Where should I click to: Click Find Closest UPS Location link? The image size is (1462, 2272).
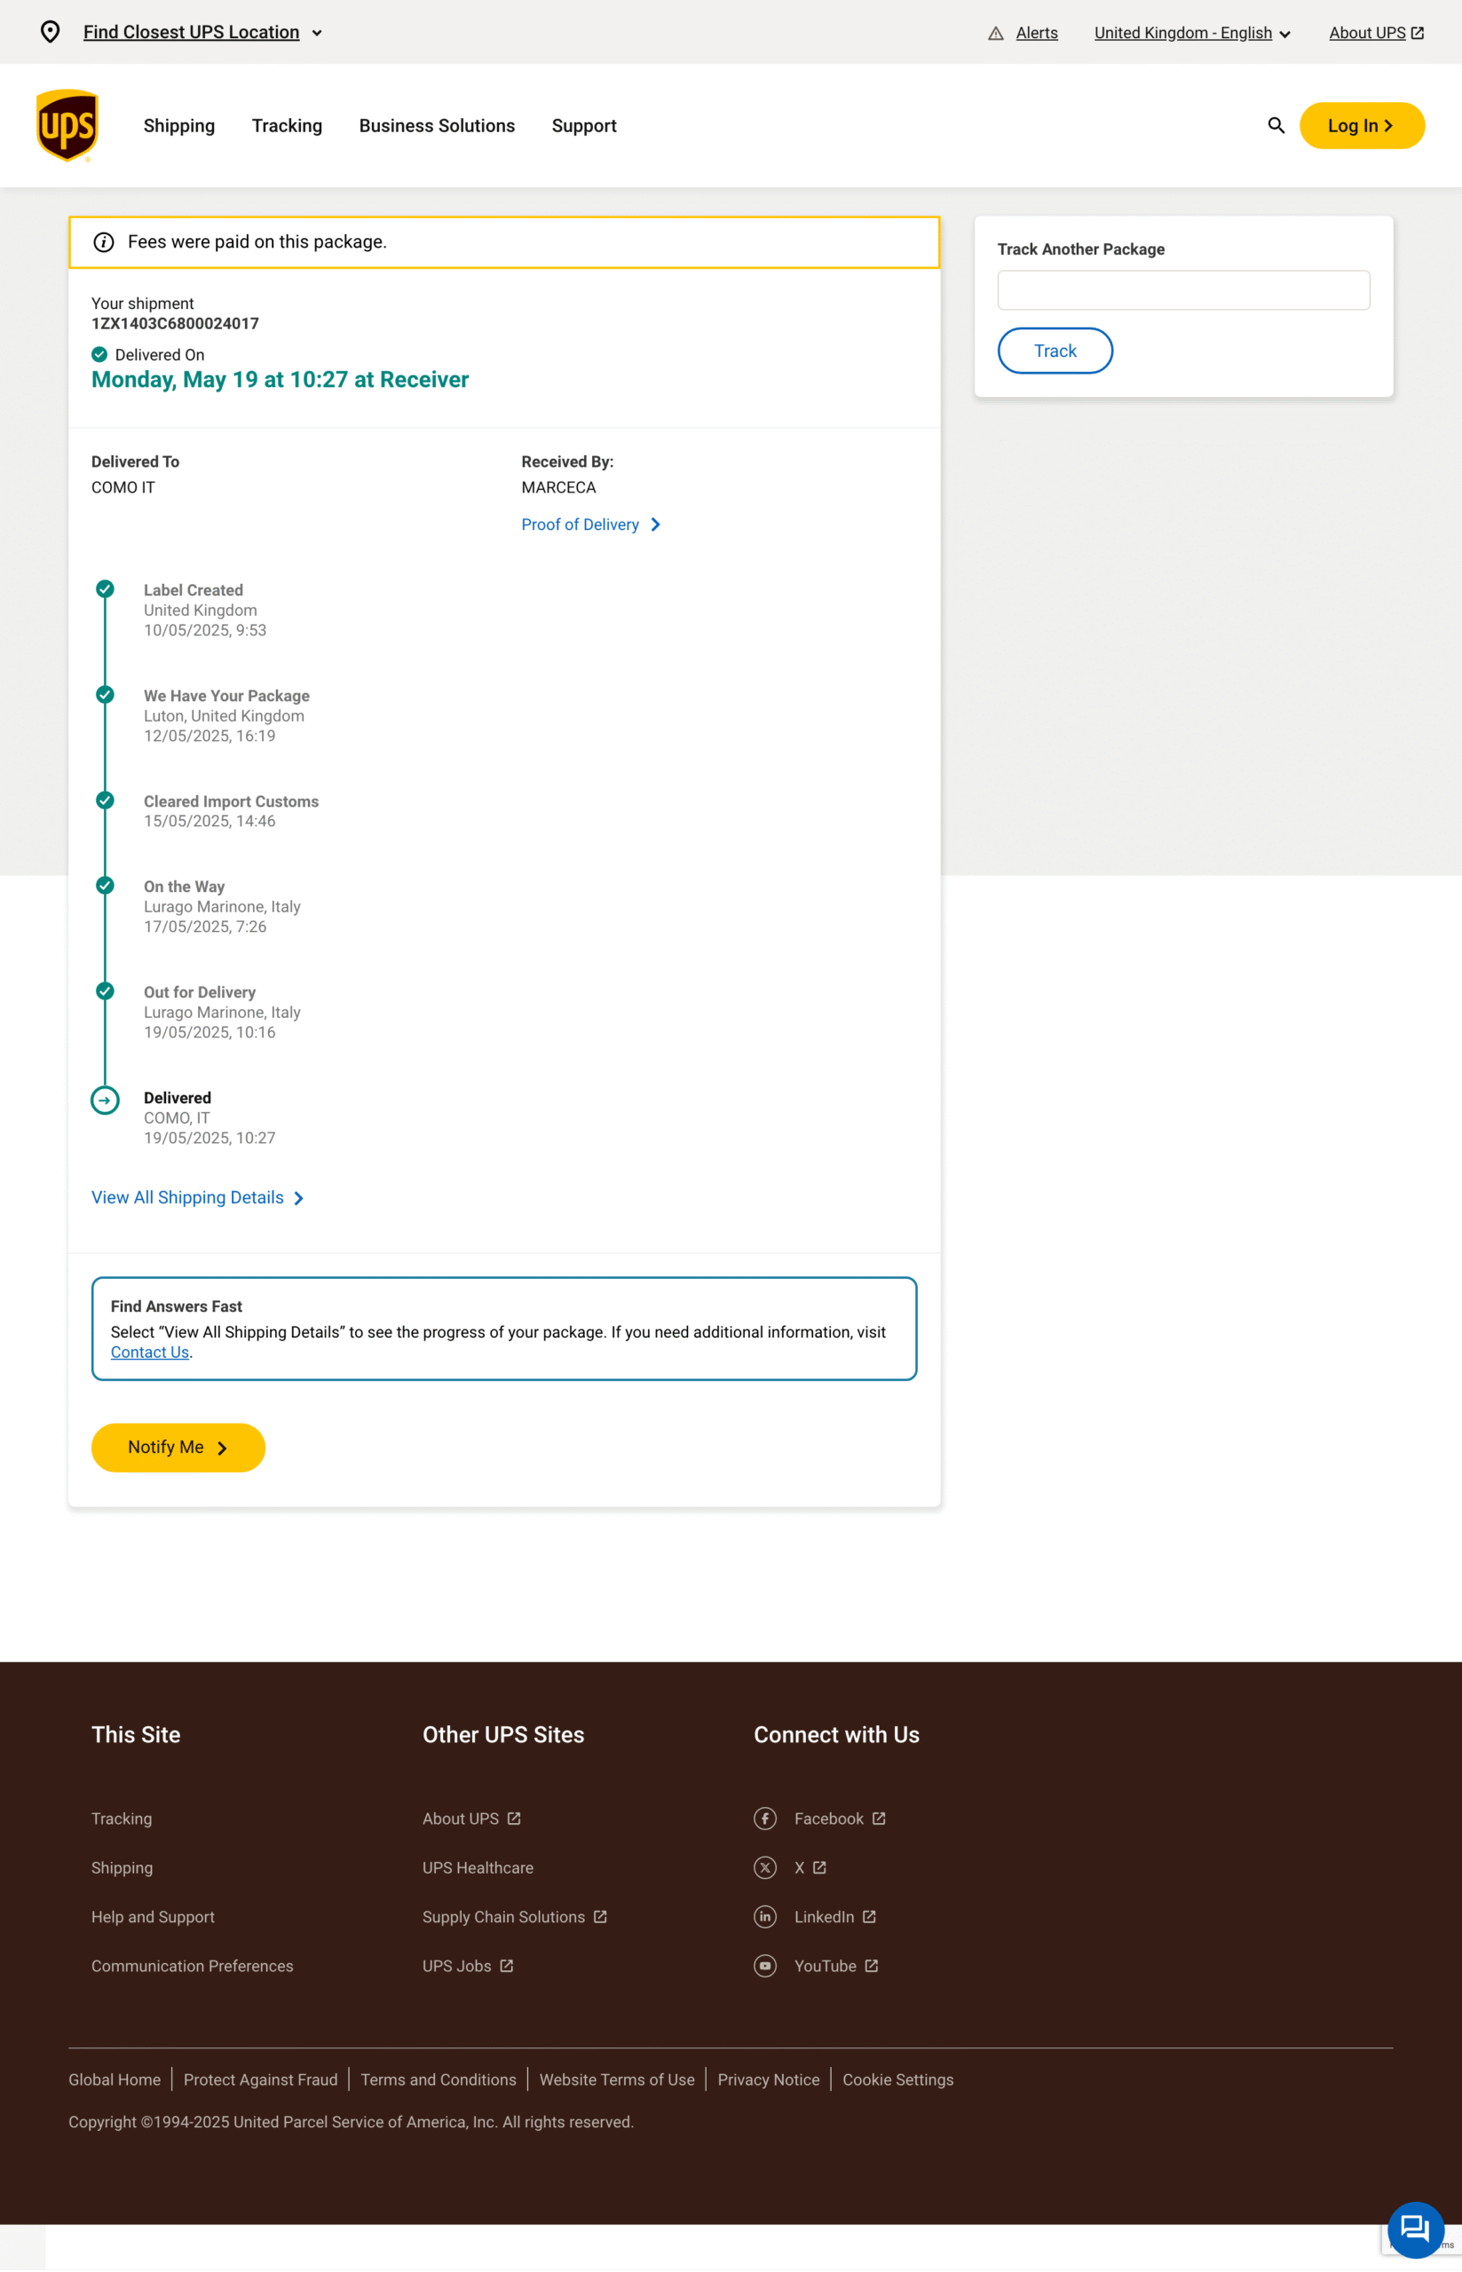(192, 32)
